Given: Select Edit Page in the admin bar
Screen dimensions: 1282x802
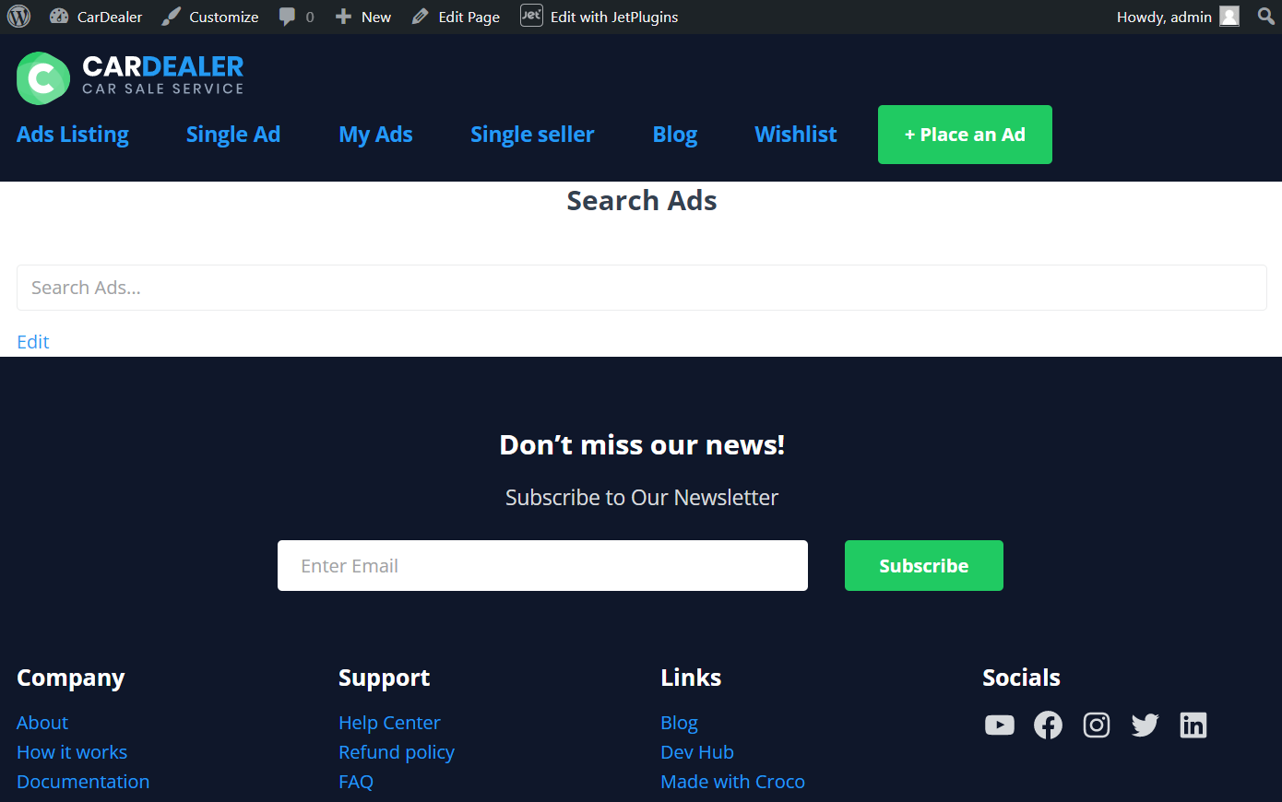Looking at the screenshot, I should coord(456,17).
